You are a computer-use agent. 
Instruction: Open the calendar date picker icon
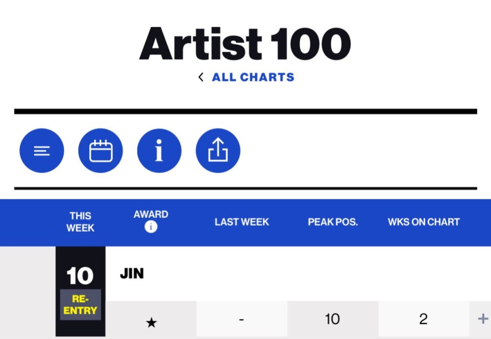(x=101, y=151)
